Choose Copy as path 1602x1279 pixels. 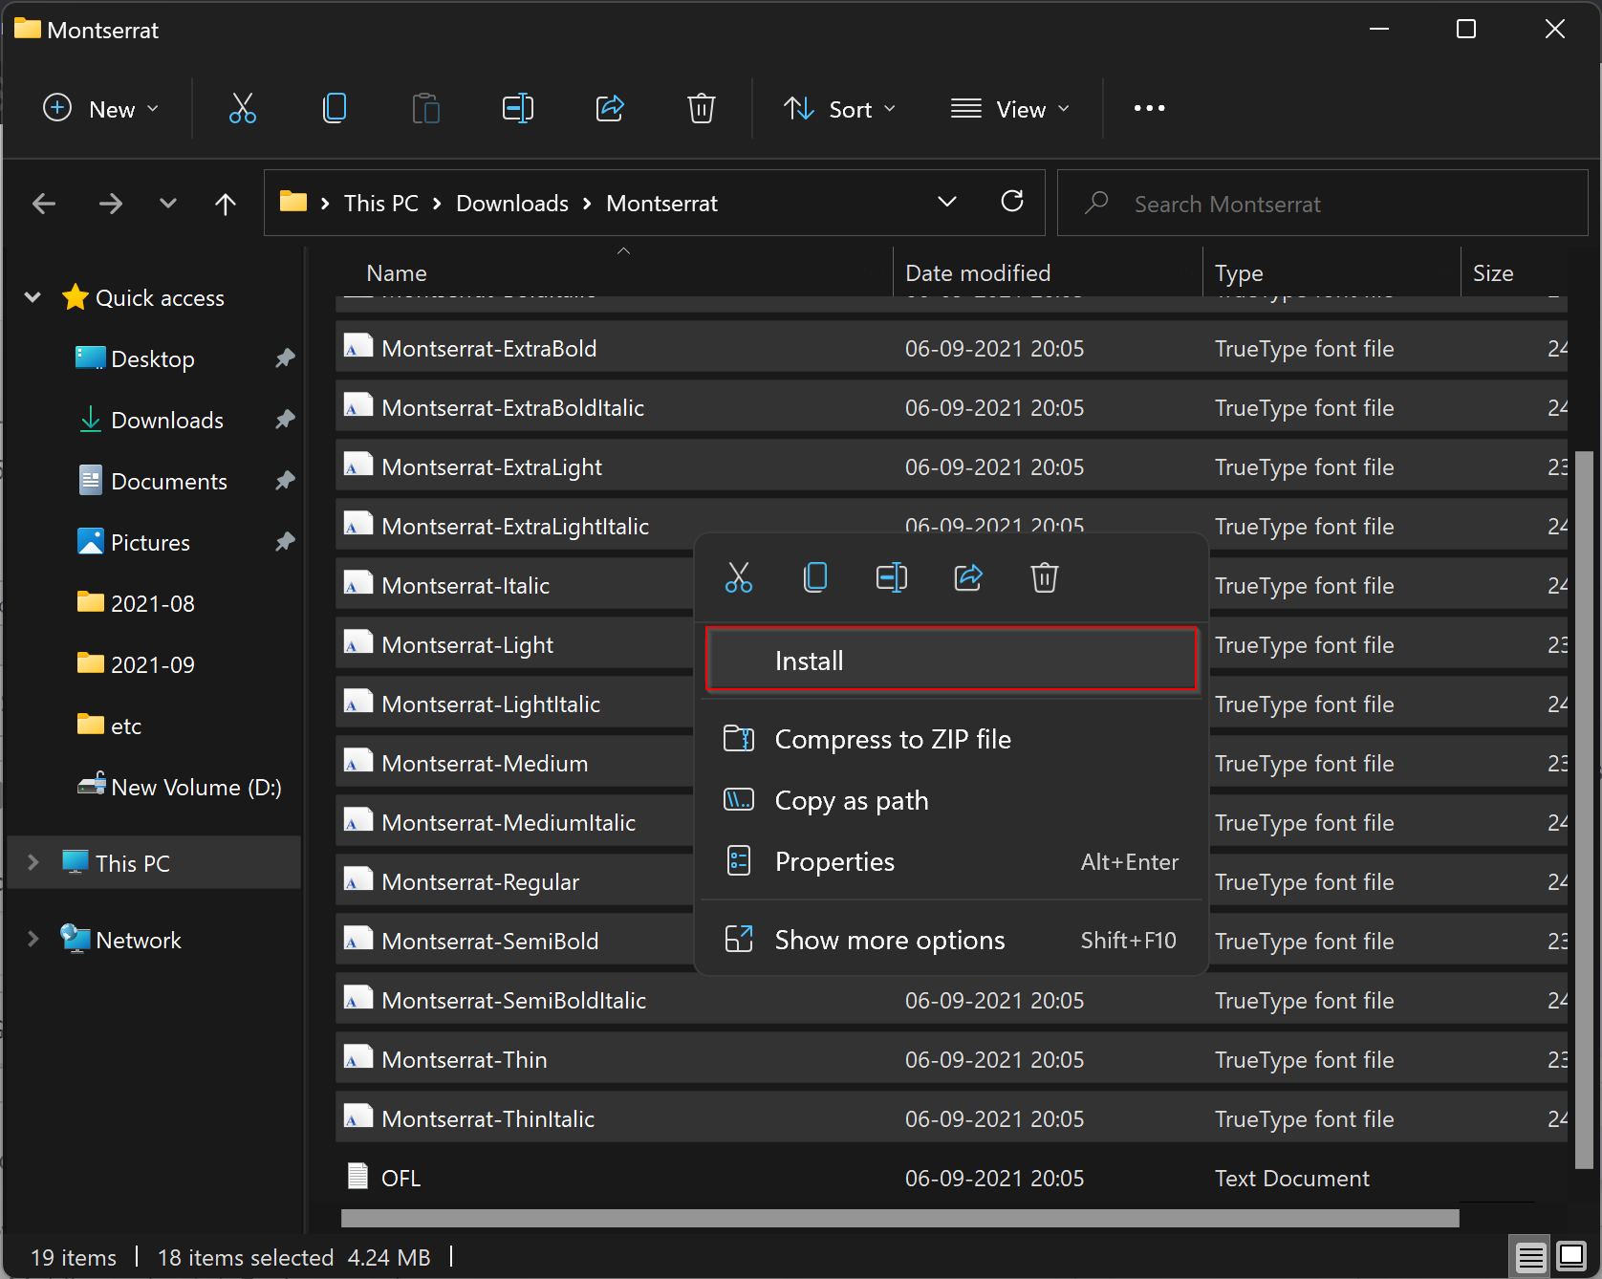click(x=951, y=800)
